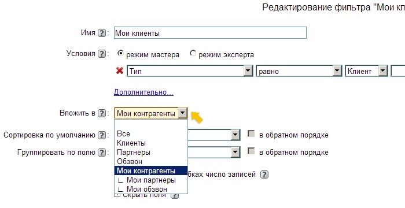
Task: Click the empty field right of Клиент
Action: point(398,70)
